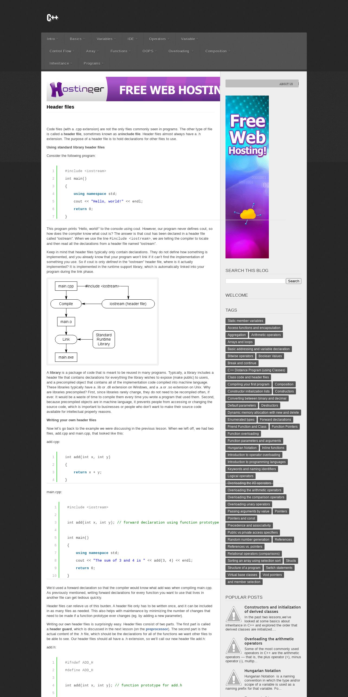Open the Inheritance menu item
Image resolution: width=348 pixels, height=697 pixels.
click(61, 63)
